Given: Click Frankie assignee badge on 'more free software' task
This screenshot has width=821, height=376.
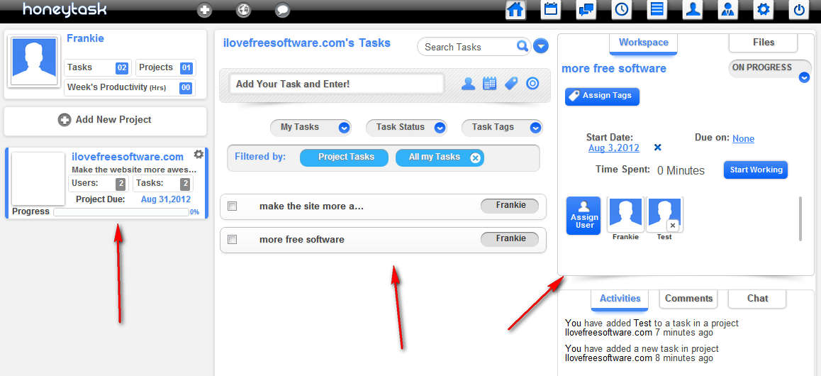Looking at the screenshot, I should tap(510, 239).
